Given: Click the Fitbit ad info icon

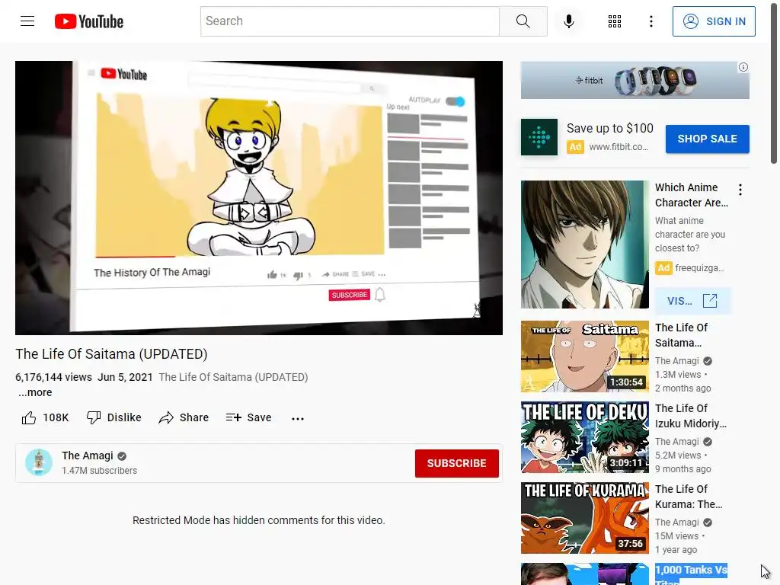Looking at the screenshot, I should click(x=743, y=67).
